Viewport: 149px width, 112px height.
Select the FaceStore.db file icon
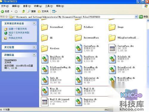[x=79, y=59]
